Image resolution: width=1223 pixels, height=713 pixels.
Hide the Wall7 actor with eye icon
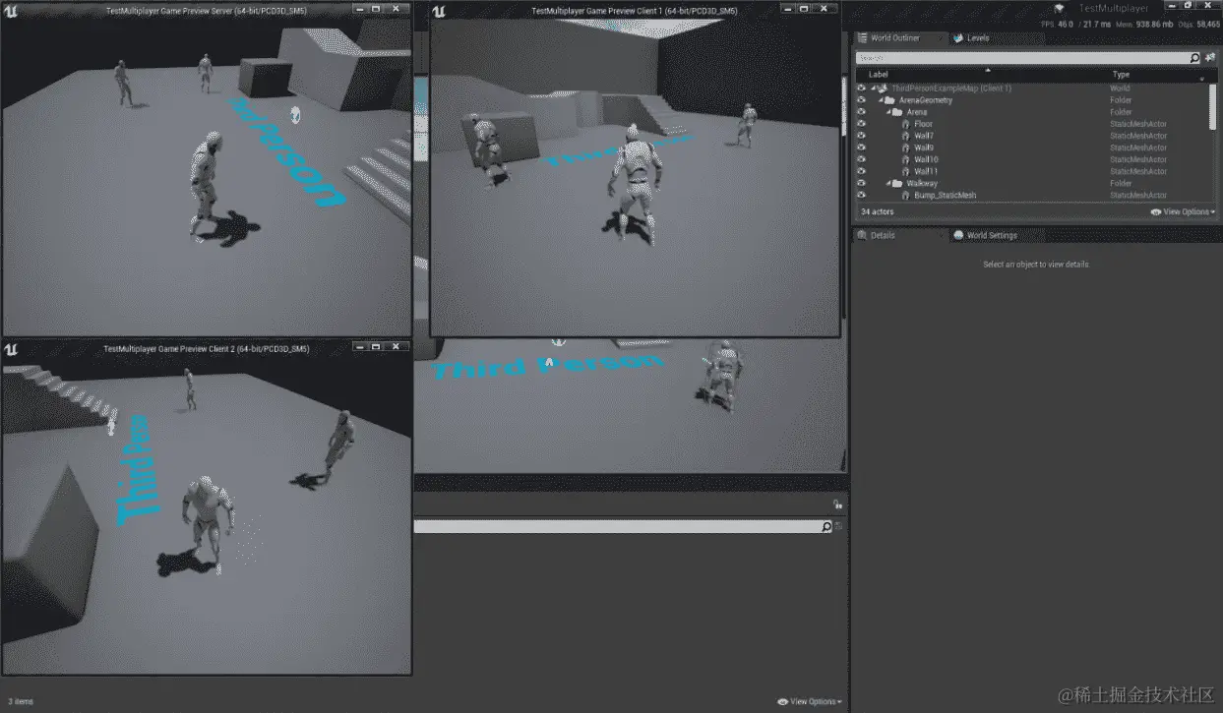862,136
